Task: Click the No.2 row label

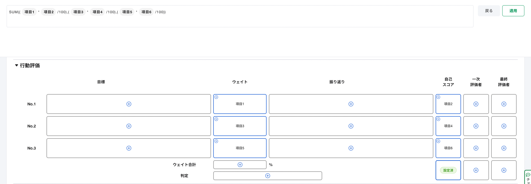Action: click(x=32, y=126)
